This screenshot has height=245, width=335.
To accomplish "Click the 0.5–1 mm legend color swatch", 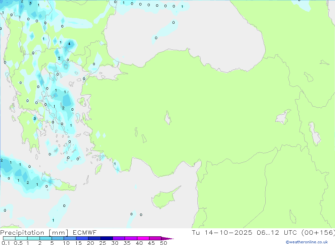I will click(21, 238).
